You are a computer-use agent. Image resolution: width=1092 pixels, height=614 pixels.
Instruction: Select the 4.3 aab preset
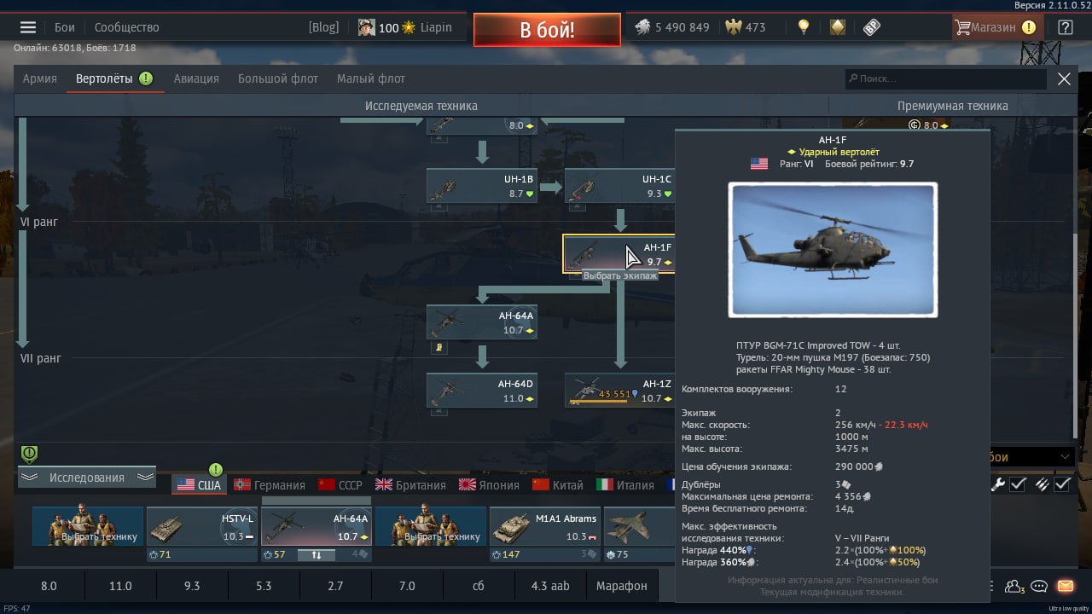[x=550, y=586]
